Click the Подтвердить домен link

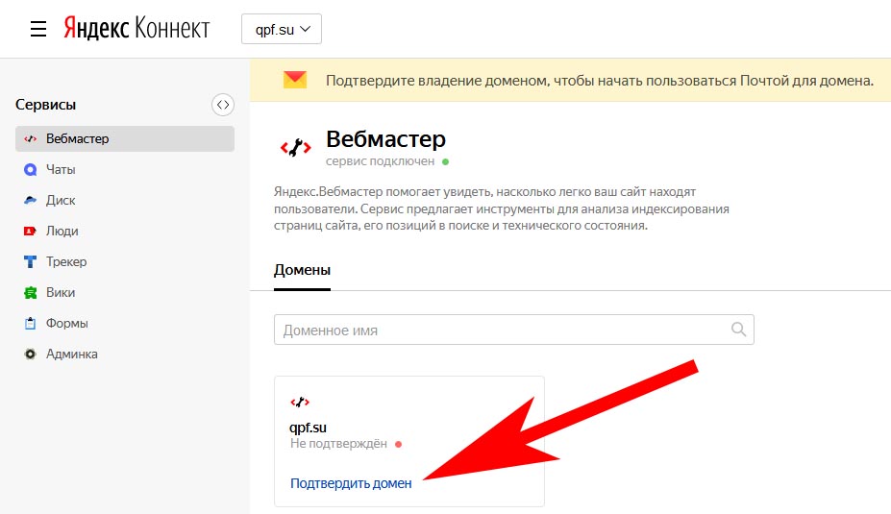351,483
